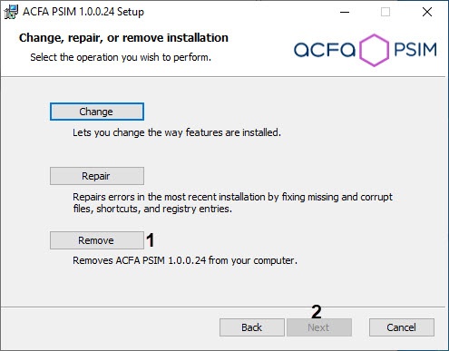This screenshot has width=449, height=351.
Task: Click the greyed-out maximize button
Action: (x=386, y=12)
